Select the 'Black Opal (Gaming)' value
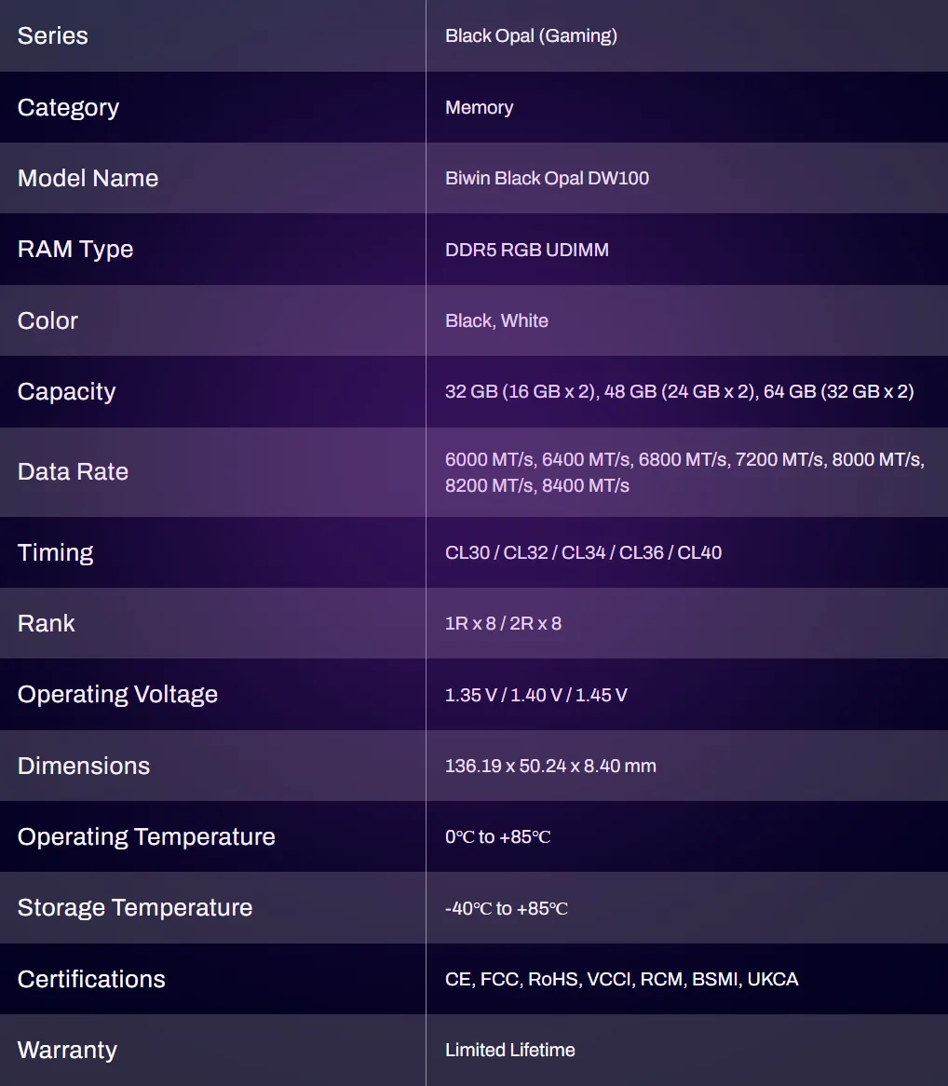Viewport: 948px width, 1086px height. click(x=531, y=36)
